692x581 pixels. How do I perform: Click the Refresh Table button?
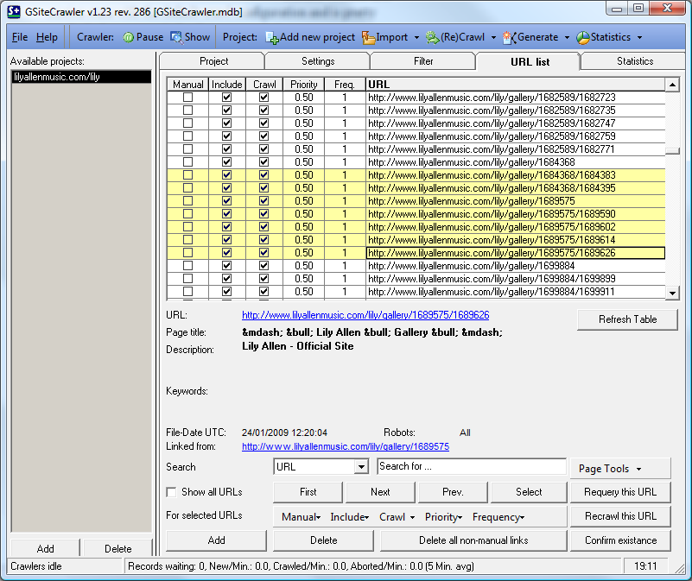[627, 319]
